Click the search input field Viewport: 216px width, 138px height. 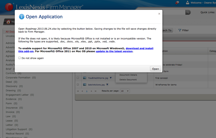[174, 12]
